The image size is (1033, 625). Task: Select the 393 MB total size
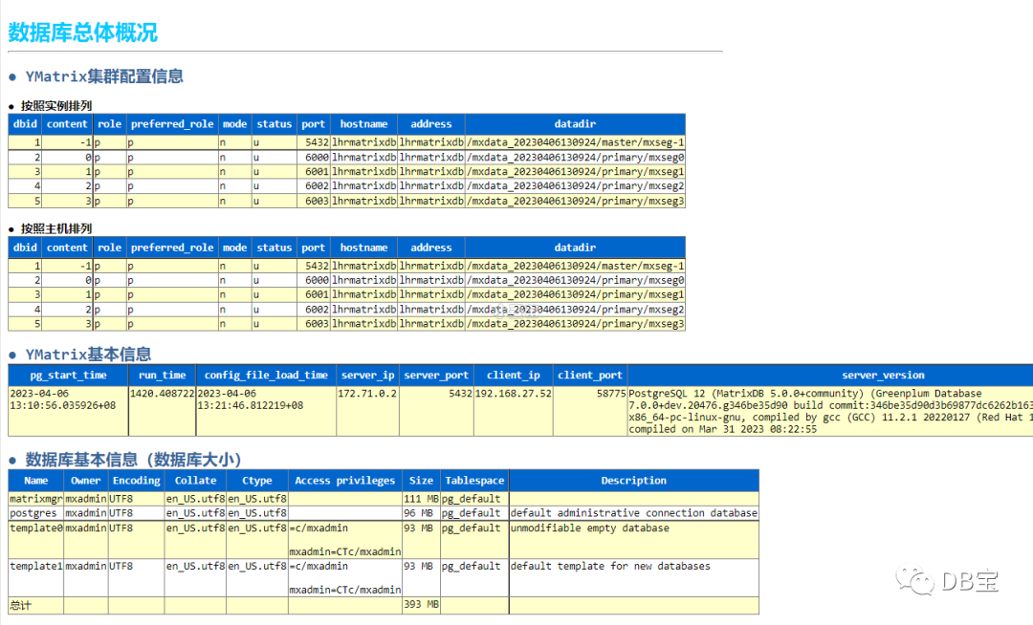pos(421,604)
